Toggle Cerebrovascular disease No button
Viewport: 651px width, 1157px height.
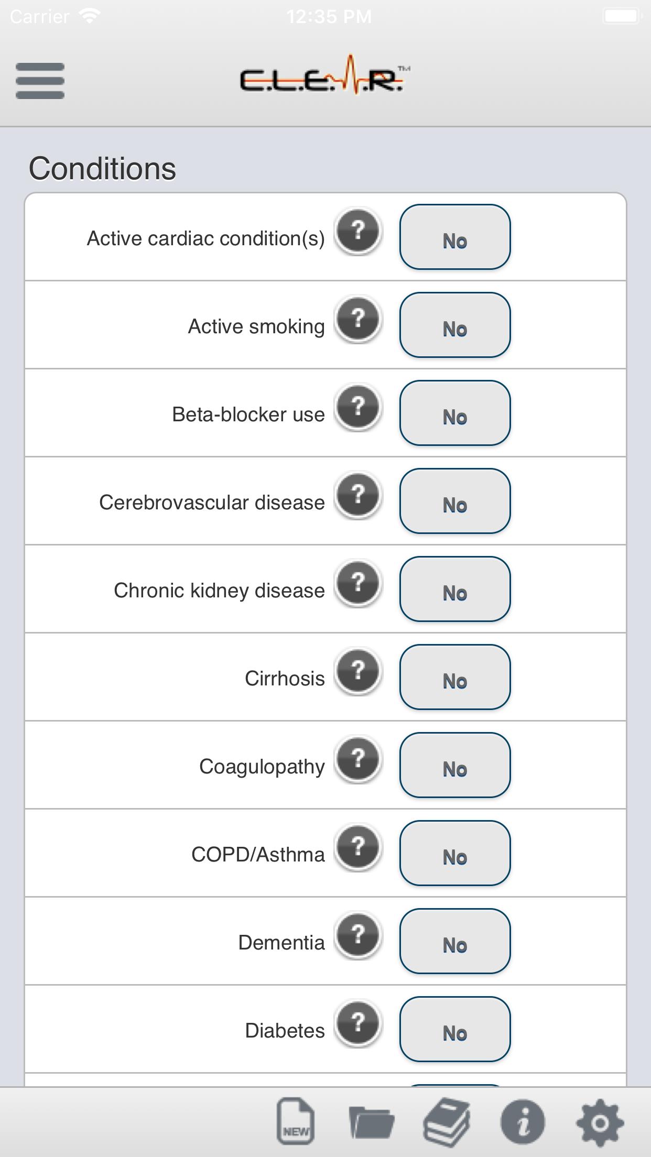(x=455, y=501)
